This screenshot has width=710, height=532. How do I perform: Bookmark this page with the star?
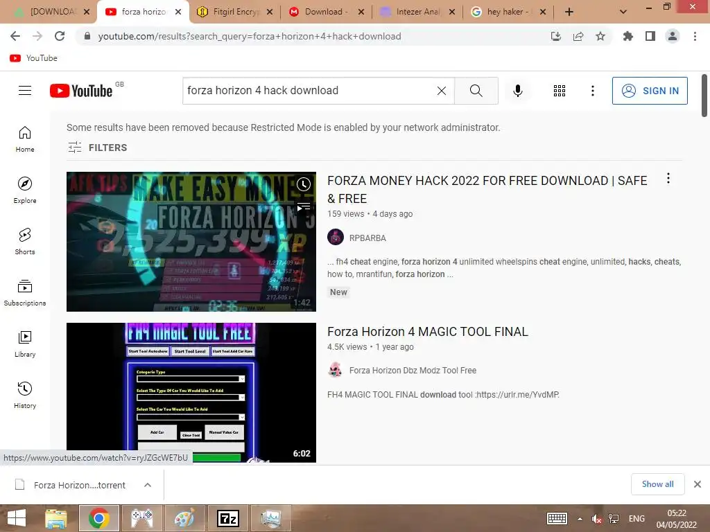[600, 36]
